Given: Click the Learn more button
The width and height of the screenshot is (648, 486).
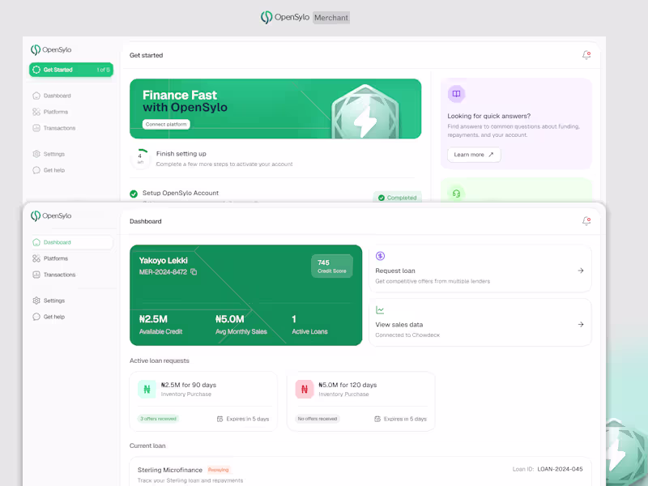Looking at the screenshot, I should click(x=474, y=155).
